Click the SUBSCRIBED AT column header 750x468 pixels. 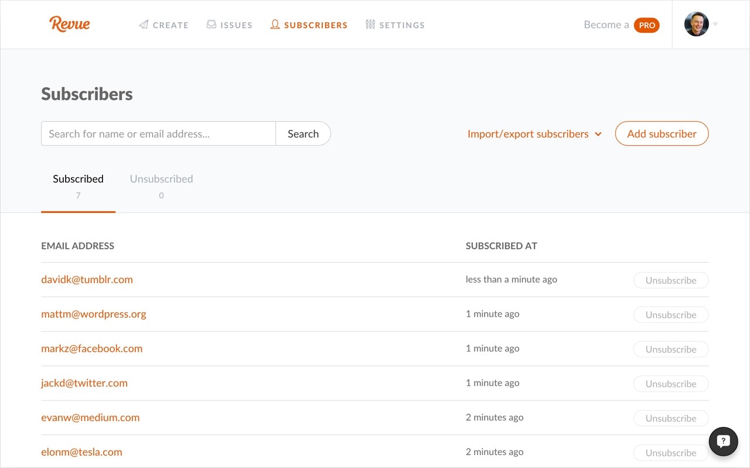[502, 246]
